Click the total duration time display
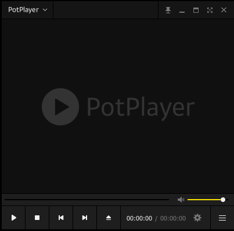 coord(173,218)
